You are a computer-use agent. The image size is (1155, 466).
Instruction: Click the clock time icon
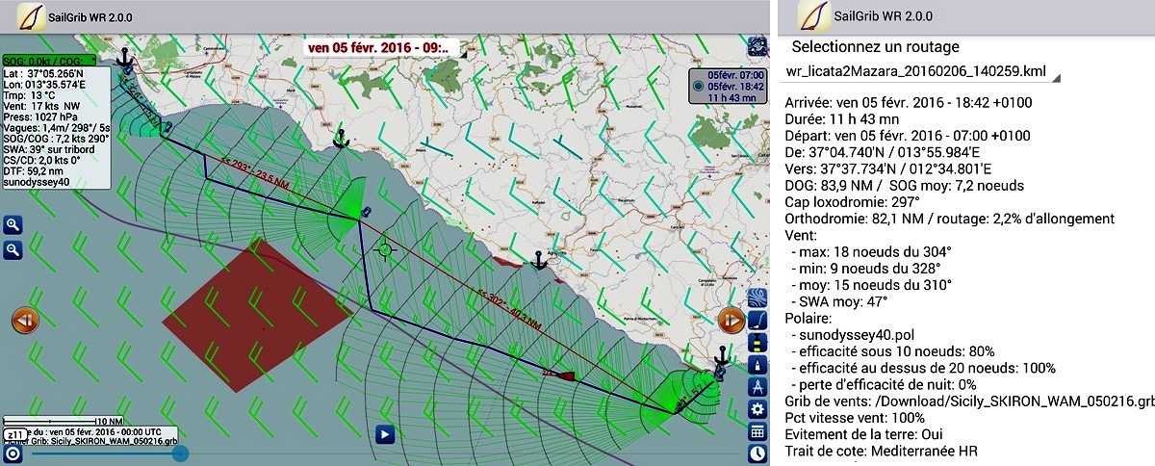757,453
